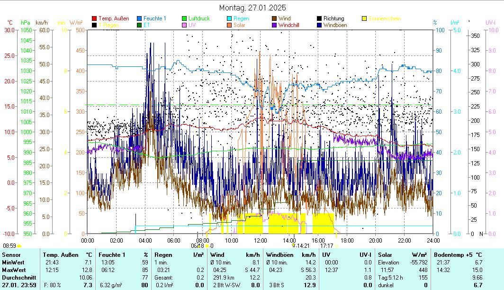
Task: Click the blue Feuchte 1 legend square
Action: [139, 19]
